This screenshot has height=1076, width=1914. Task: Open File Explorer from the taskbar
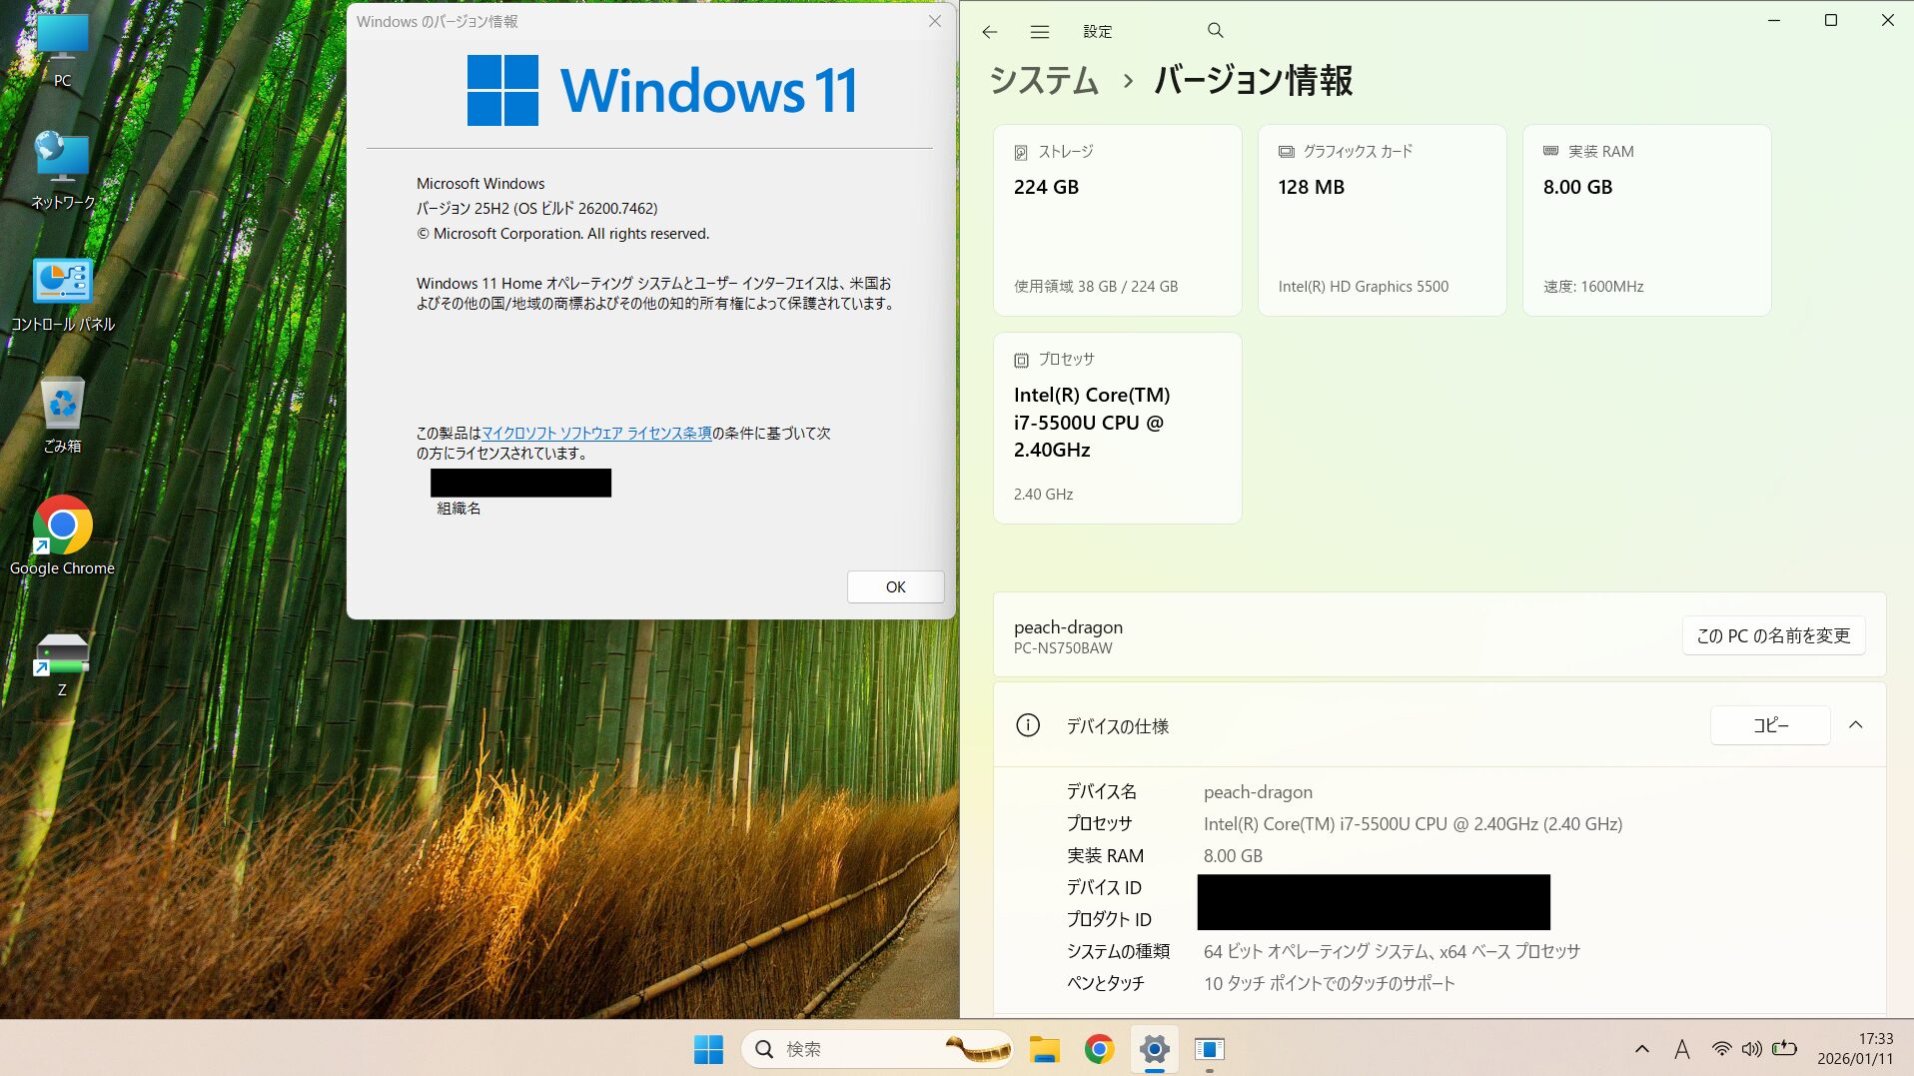(1044, 1049)
